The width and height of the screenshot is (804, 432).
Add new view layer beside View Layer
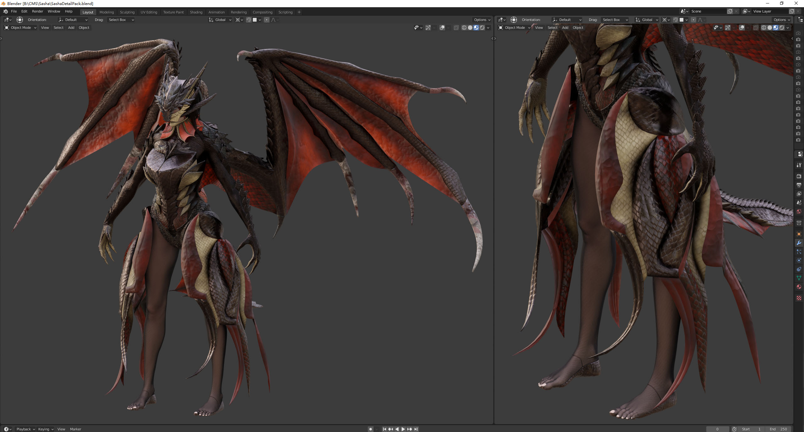(x=792, y=11)
